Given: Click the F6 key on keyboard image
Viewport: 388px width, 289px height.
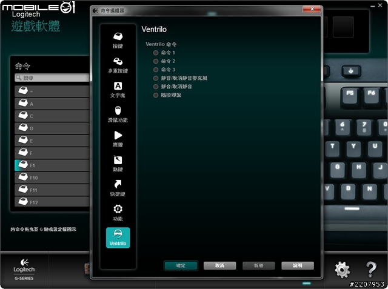Looking at the screenshot, I should pyautogui.click(x=371, y=97).
